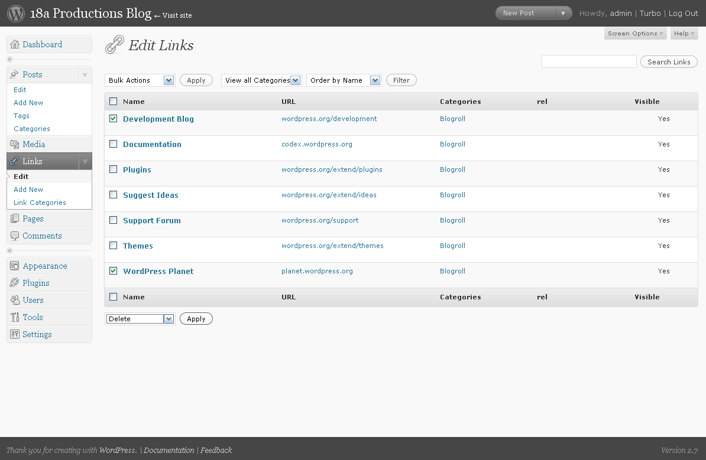
Task: Click the Plugins plug icon in sidebar
Action: (x=15, y=283)
